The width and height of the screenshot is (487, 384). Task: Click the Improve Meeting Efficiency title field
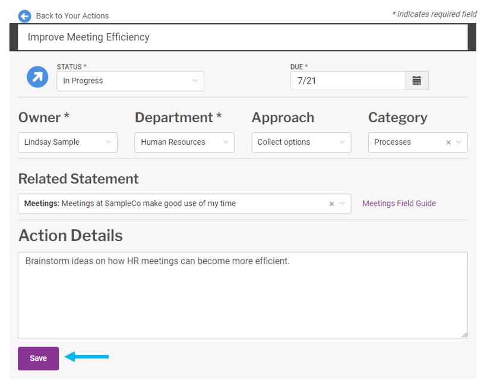click(243, 37)
